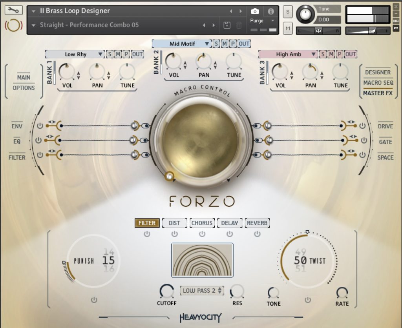Image resolution: width=402 pixels, height=328 pixels.
Task: Click the OUT button for High Amb
Action: coord(351,54)
